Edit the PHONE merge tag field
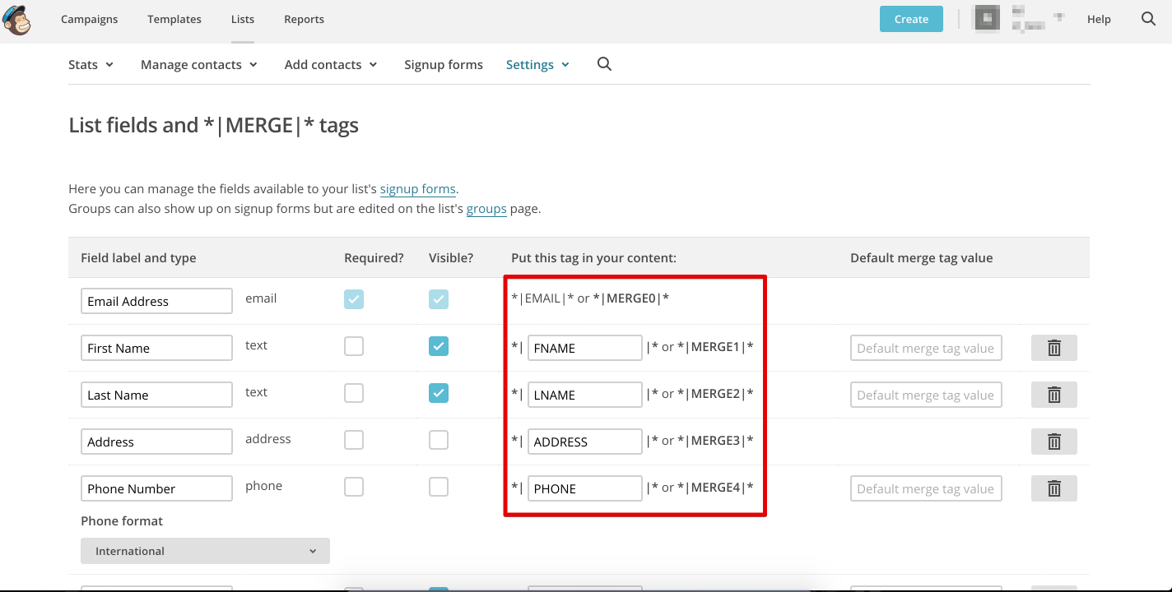This screenshot has height=592, width=1172. (584, 488)
